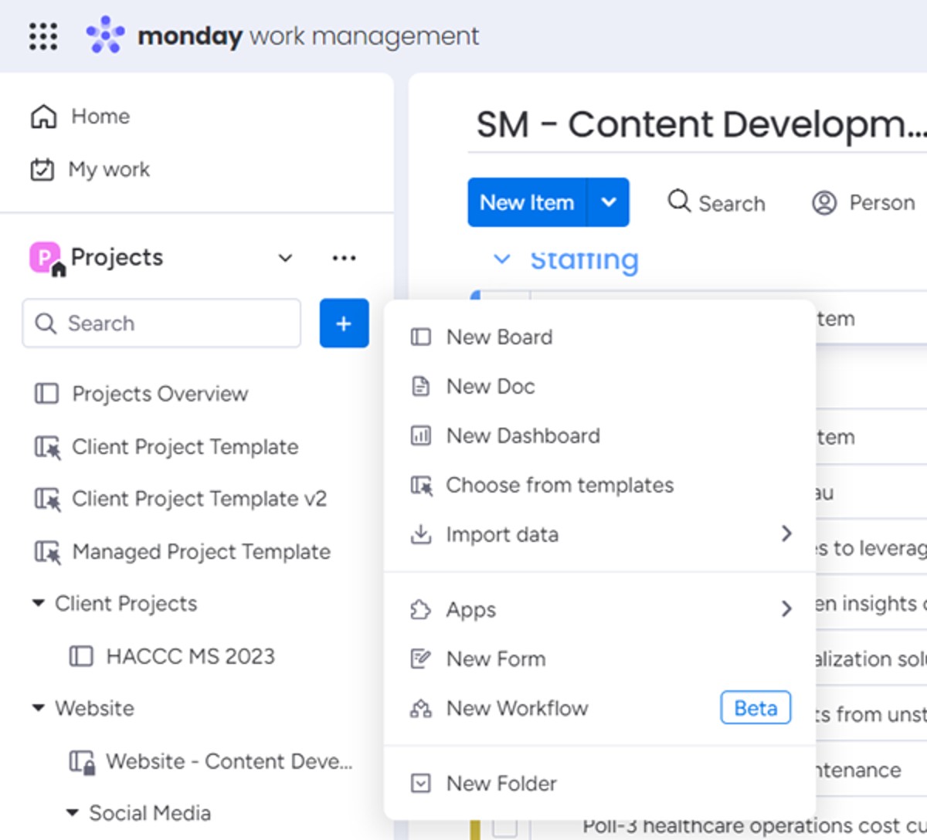Click the blue plus add button
The width and height of the screenshot is (927, 840).
pyautogui.click(x=344, y=323)
